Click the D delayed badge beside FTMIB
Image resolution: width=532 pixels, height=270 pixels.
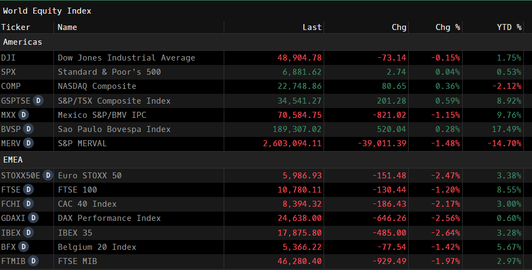[33, 261]
